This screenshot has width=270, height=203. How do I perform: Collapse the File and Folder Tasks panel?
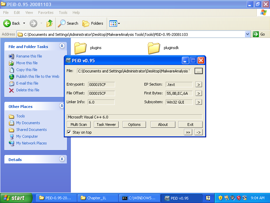point(62,46)
